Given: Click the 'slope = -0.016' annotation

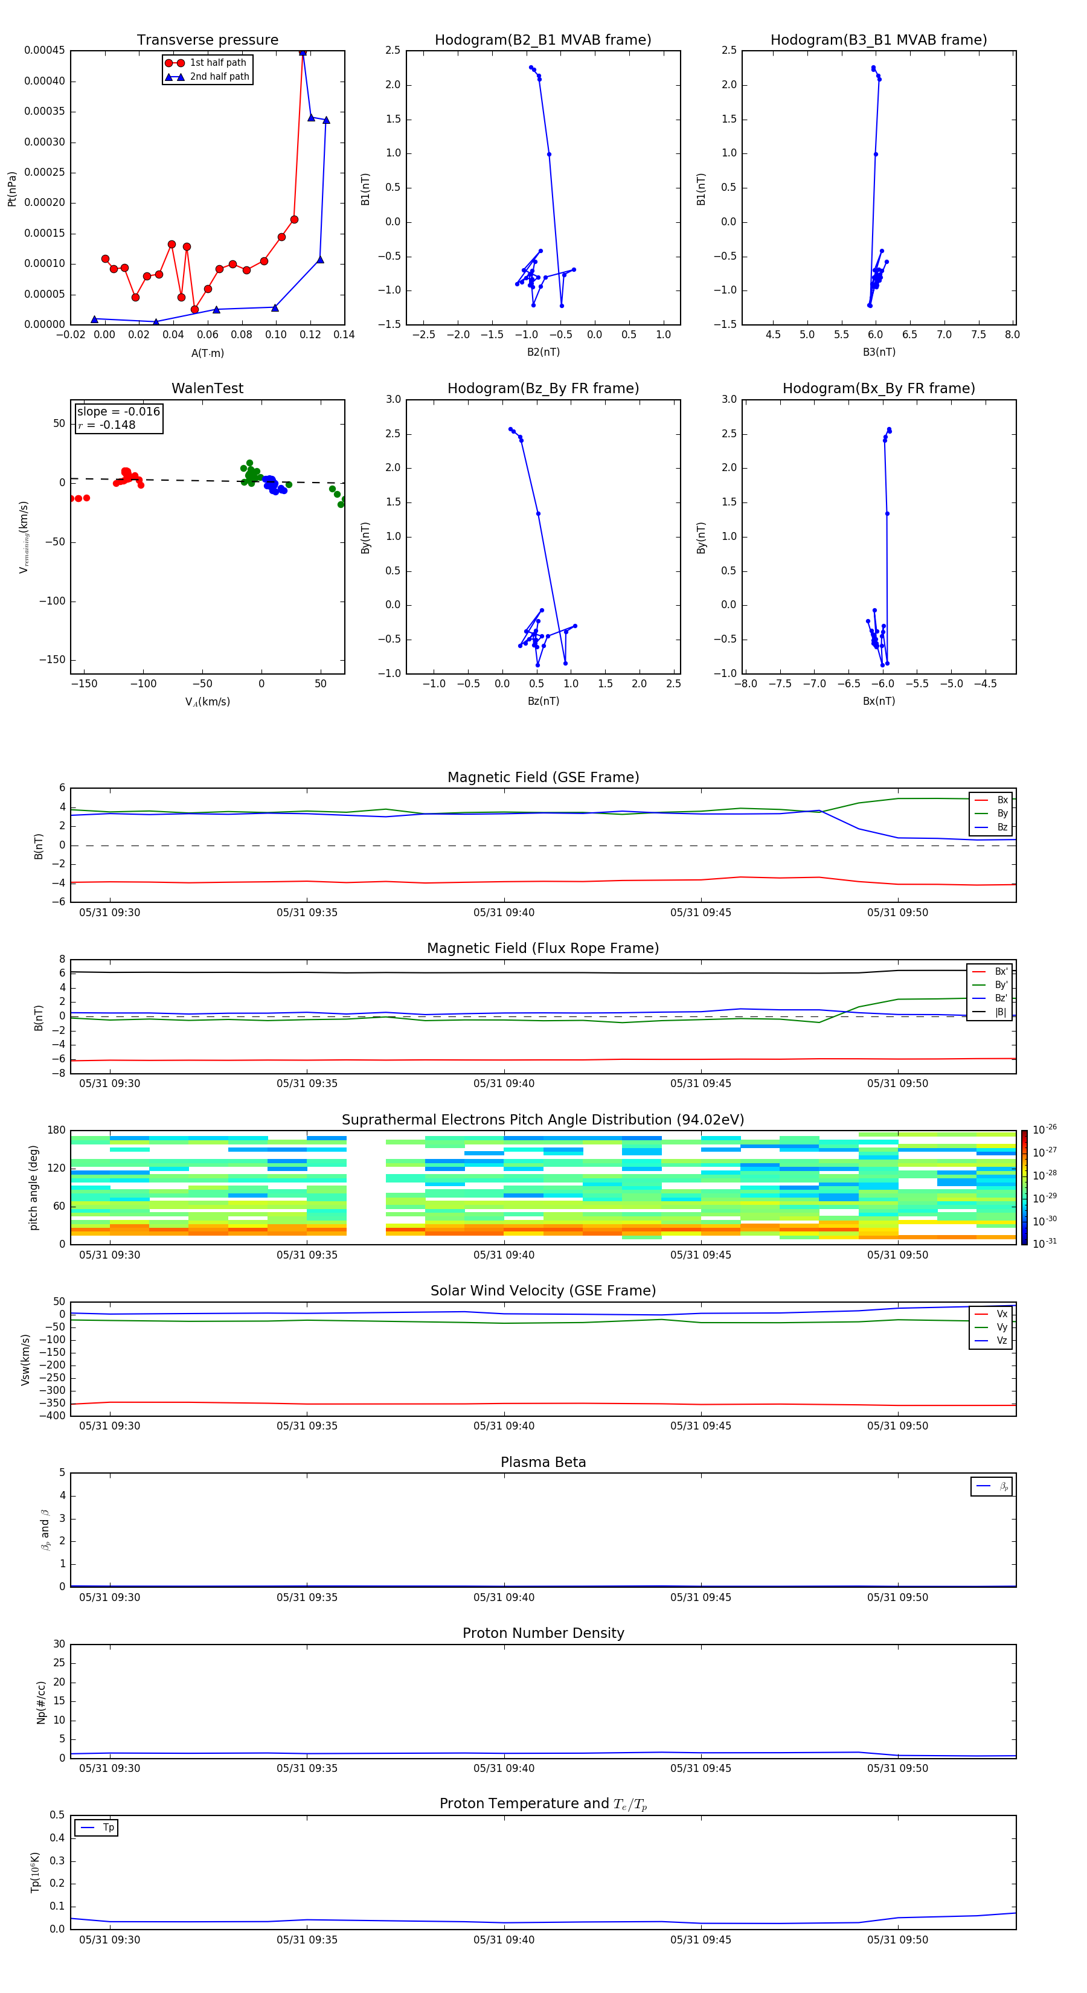Looking at the screenshot, I should (x=118, y=412).
